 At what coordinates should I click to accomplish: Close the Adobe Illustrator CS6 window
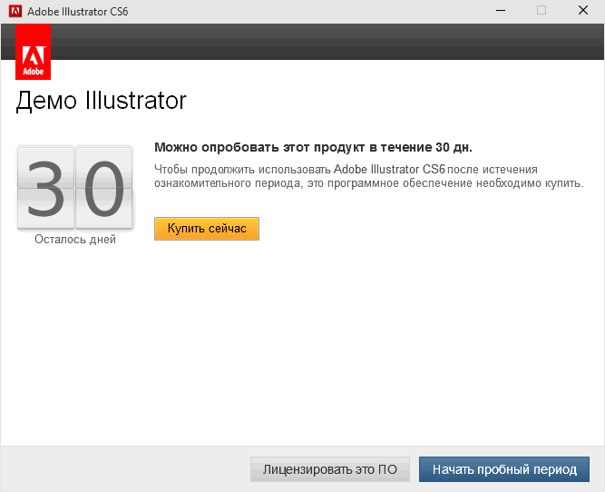583,10
